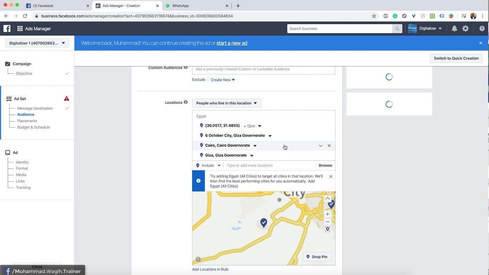The width and height of the screenshot is (489, 275).
Task: Bookmark this page with the star icon
Action: pyautogui.click(x=374, y=16)
